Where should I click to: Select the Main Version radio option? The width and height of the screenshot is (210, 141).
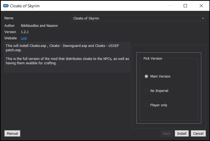click(x=147, y=76)
